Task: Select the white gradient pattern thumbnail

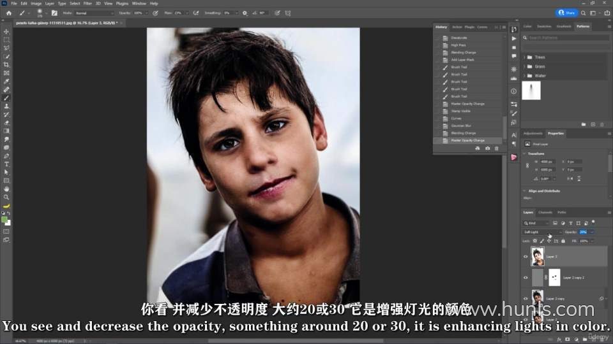Action: point(531,90)
